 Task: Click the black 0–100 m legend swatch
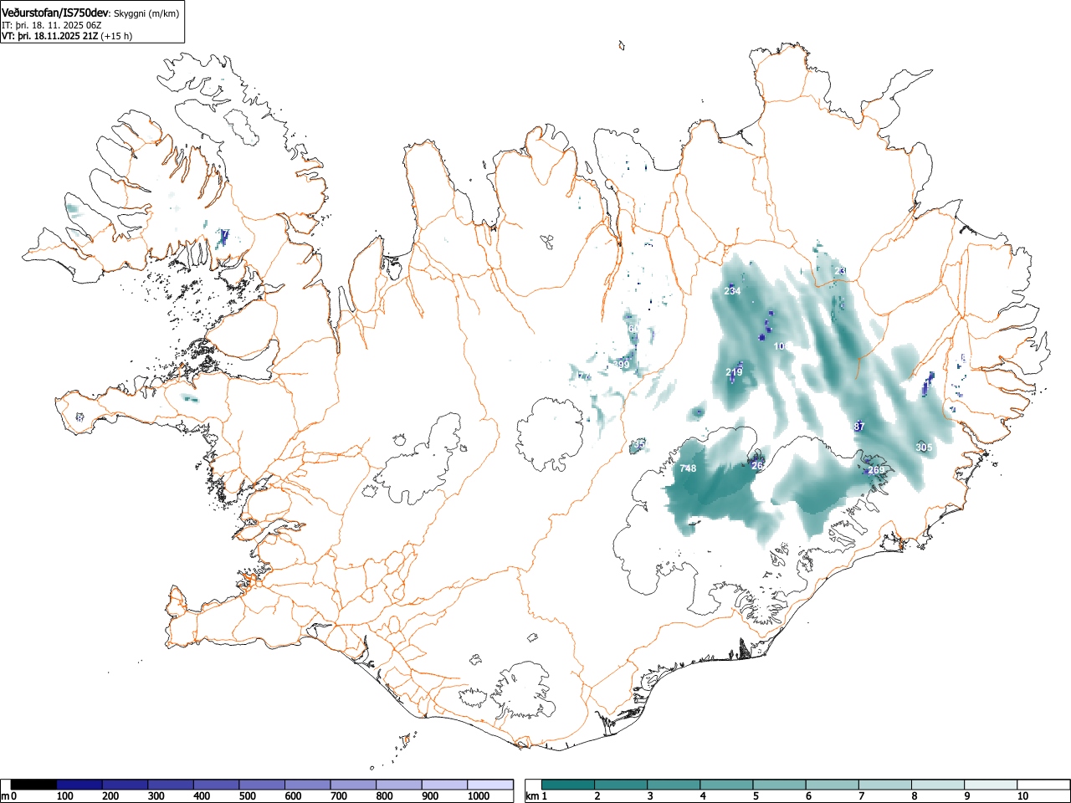pos(34,785)
